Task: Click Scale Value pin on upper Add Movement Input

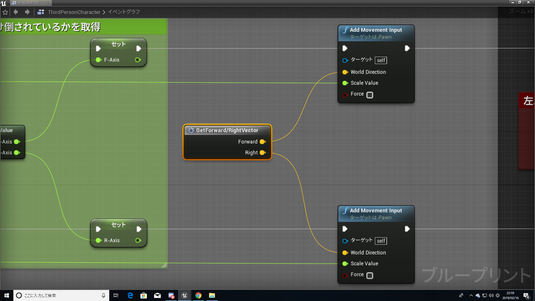Action: tap(345, 83)
